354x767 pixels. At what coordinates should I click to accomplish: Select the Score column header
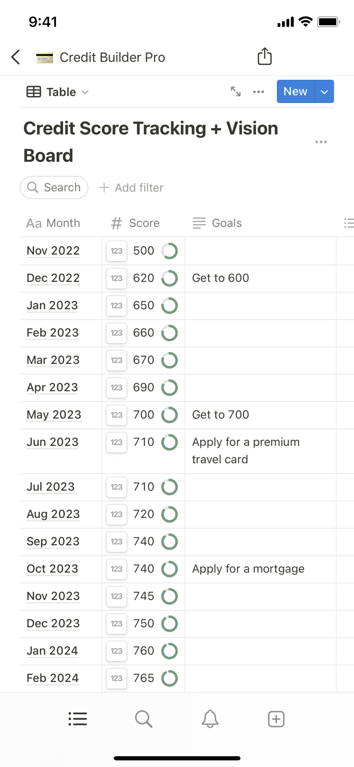[136, 223]
